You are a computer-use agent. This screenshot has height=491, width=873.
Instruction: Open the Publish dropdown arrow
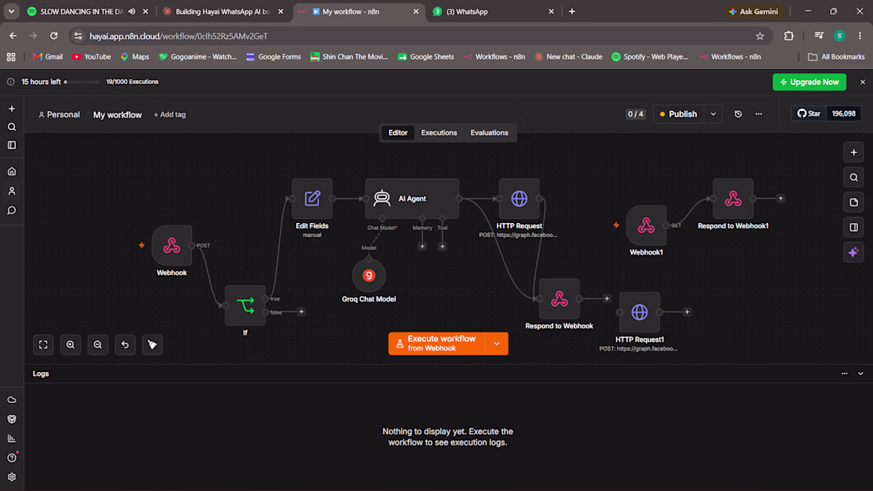[x=713, y=114]
